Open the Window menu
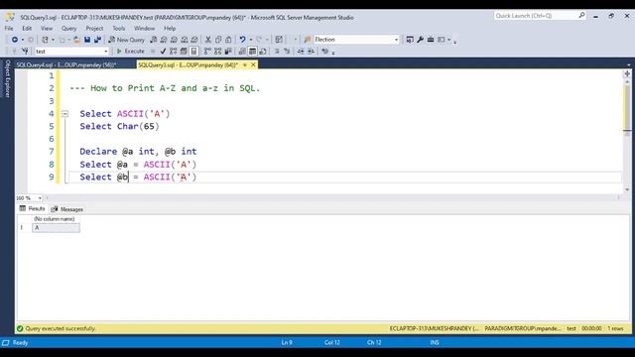 (144, 29)
